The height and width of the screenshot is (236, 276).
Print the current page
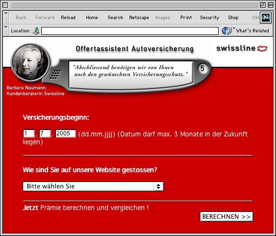tap(186, 18)
